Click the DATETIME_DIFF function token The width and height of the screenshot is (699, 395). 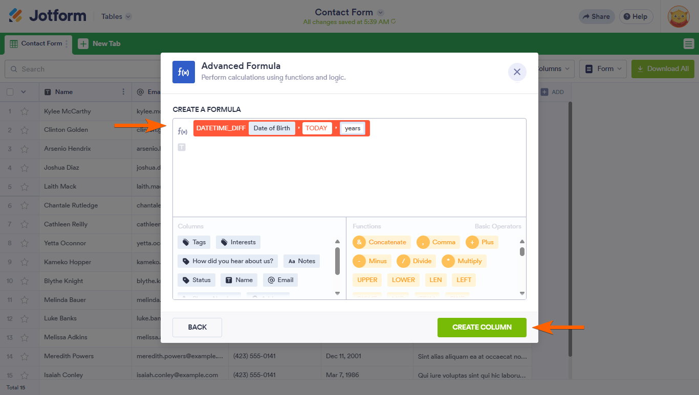point(221,128)
